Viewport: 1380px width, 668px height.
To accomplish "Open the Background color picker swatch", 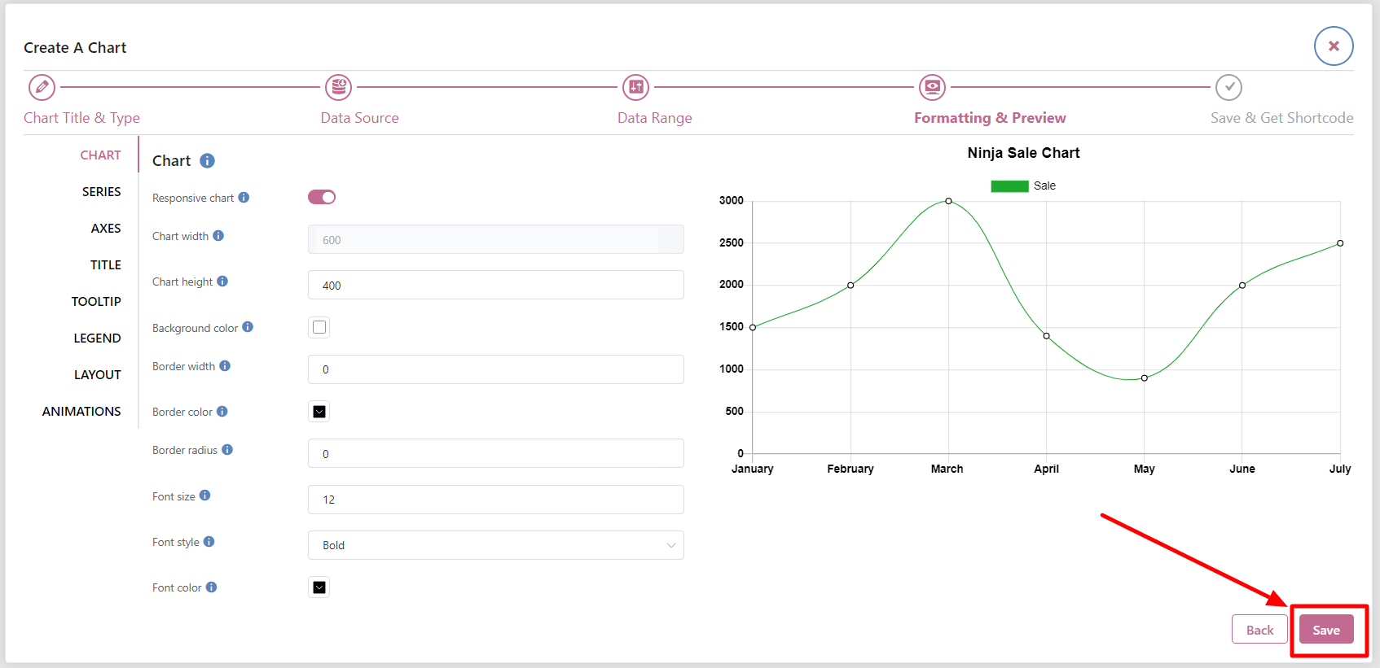I will coord(319,327).
